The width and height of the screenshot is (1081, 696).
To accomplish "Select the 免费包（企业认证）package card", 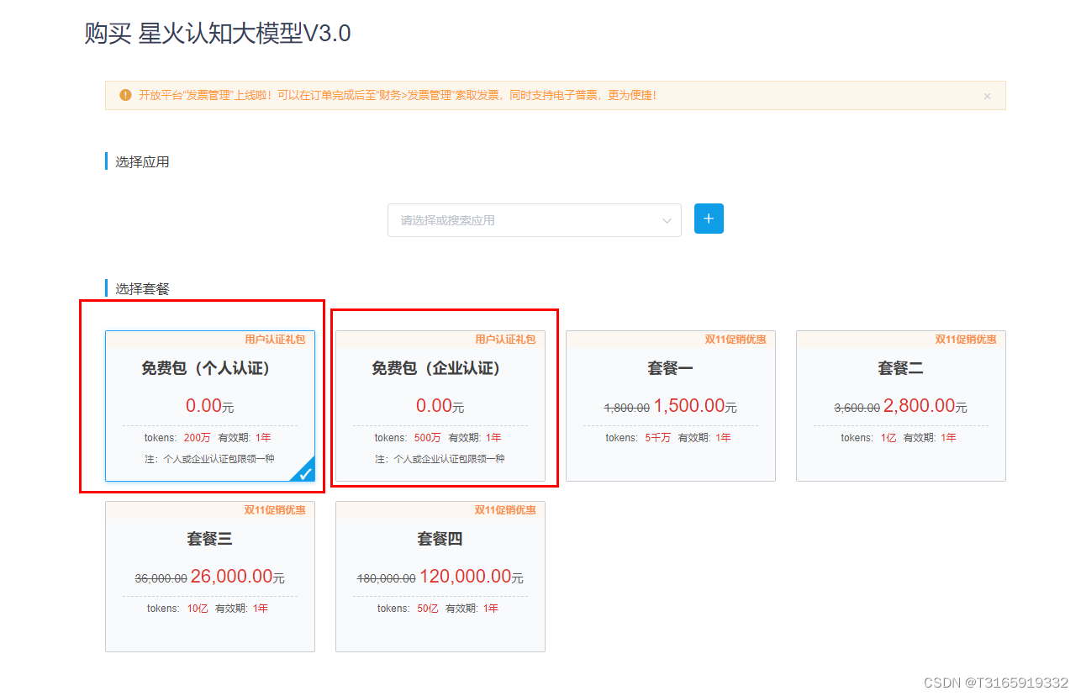I will click(440, 406).
